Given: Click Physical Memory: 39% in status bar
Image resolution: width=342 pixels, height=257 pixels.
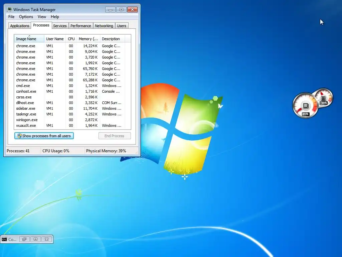Looking at the screenshot, I should pos(106,151).
